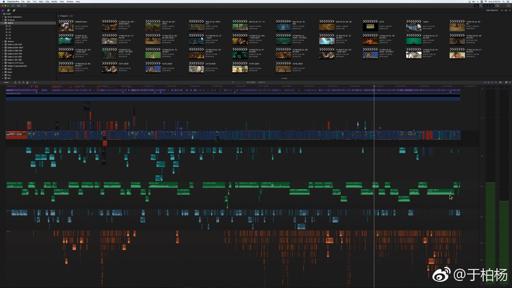The image size is (512, 288).
Task: Open the Trim menu
Action: [x=35, y=2]
